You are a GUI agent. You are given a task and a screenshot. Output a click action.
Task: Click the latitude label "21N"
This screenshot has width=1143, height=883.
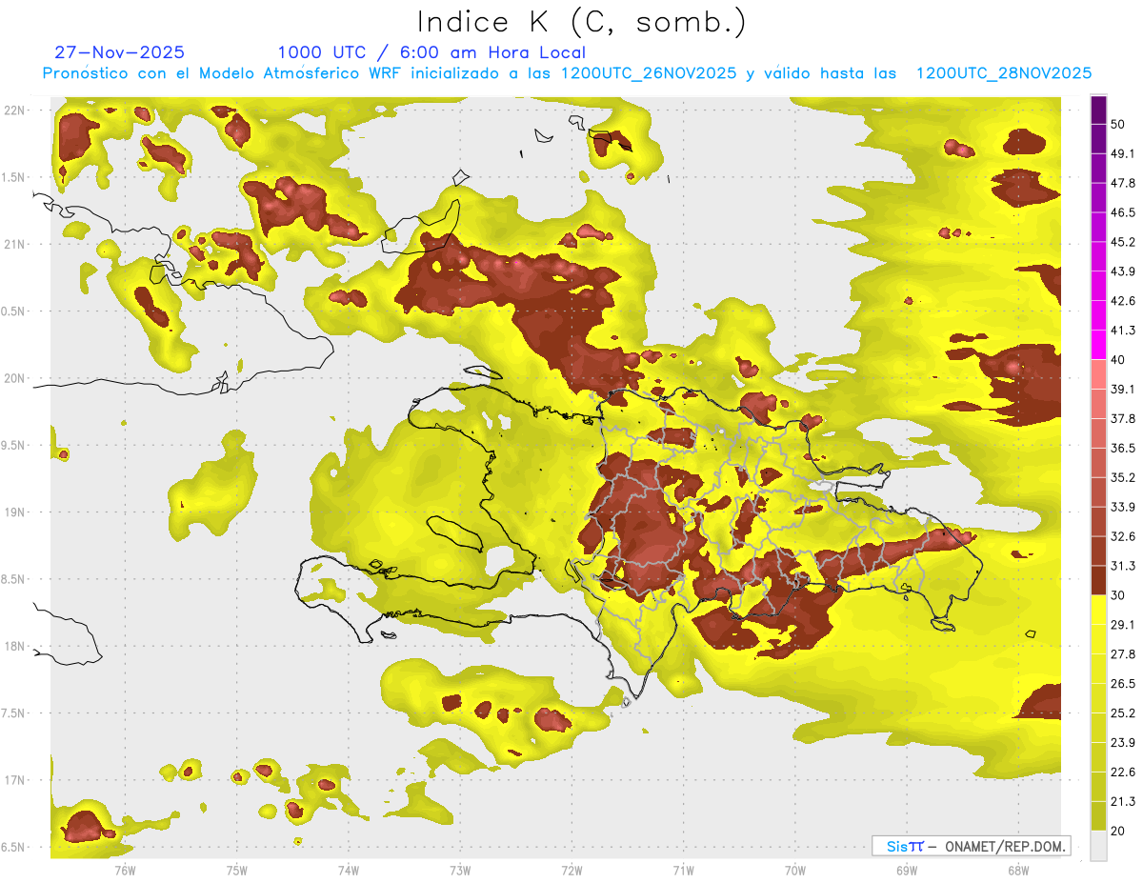(16, 245)
